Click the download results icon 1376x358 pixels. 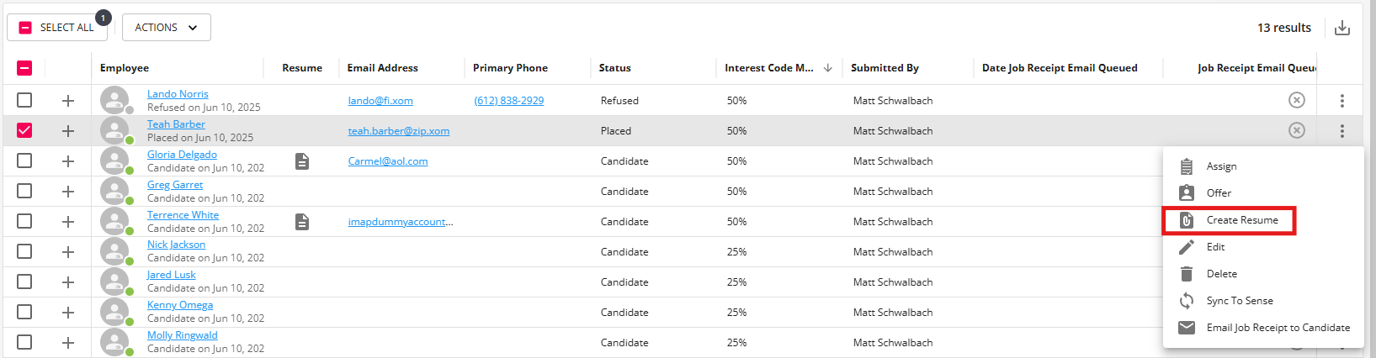tap(1342, 28)
